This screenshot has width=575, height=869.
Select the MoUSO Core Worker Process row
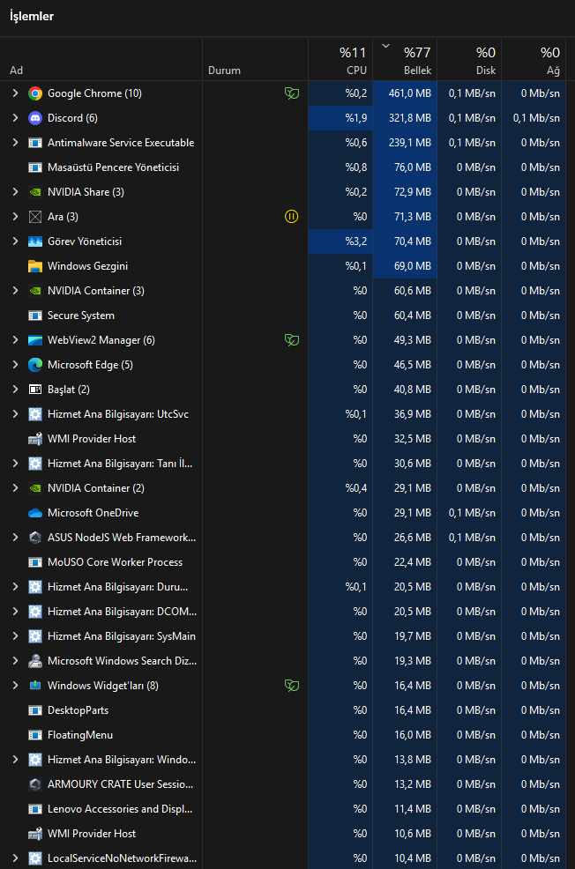point(283,562)
